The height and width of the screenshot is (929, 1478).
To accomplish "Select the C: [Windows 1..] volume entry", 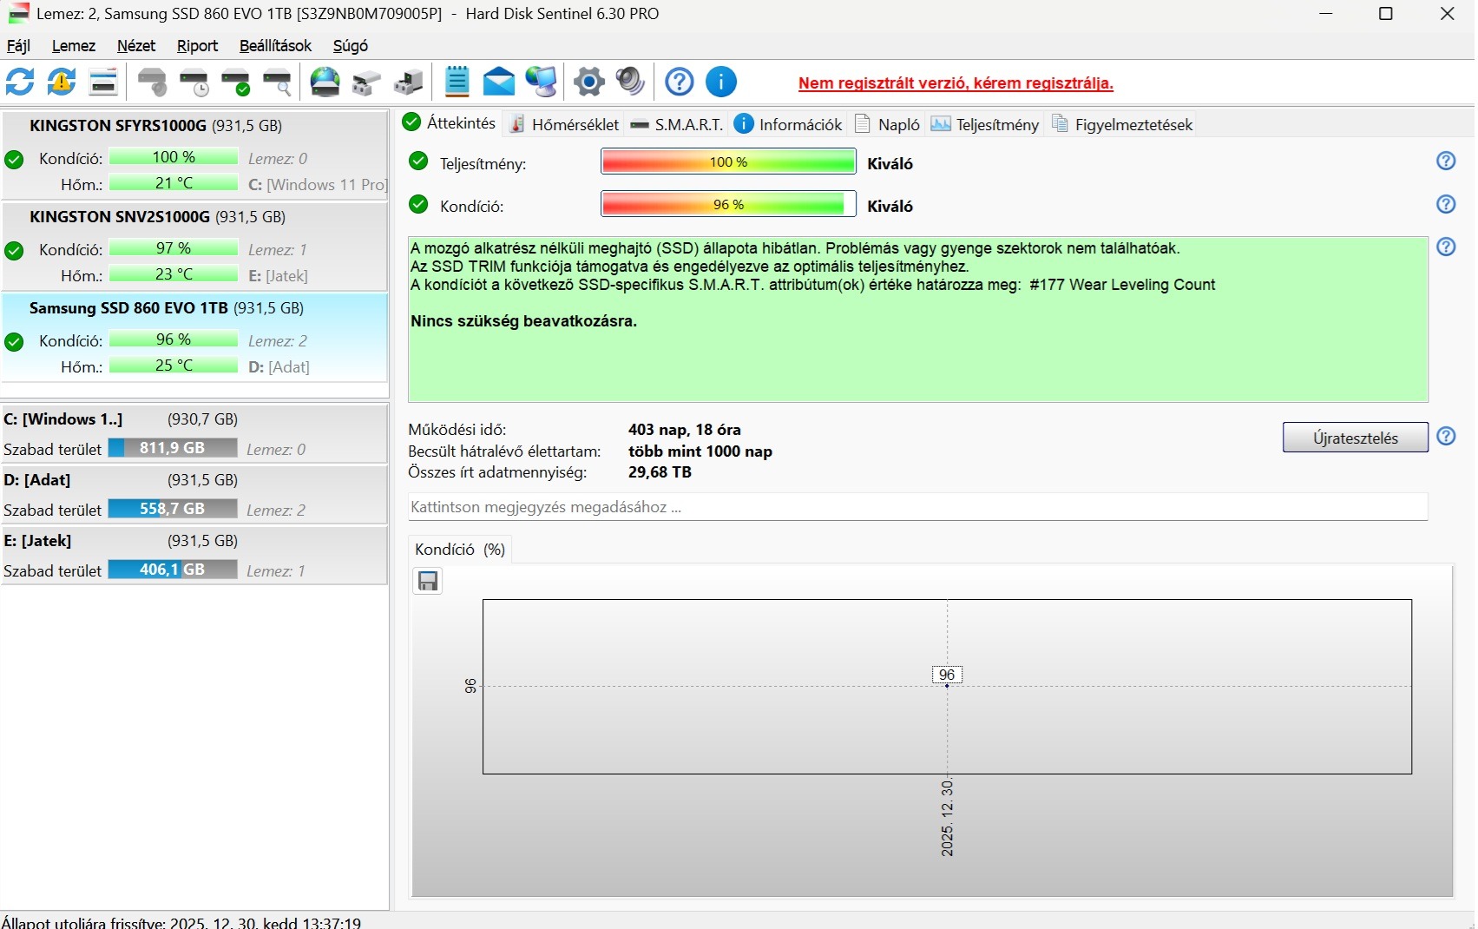I will [194, 433].
